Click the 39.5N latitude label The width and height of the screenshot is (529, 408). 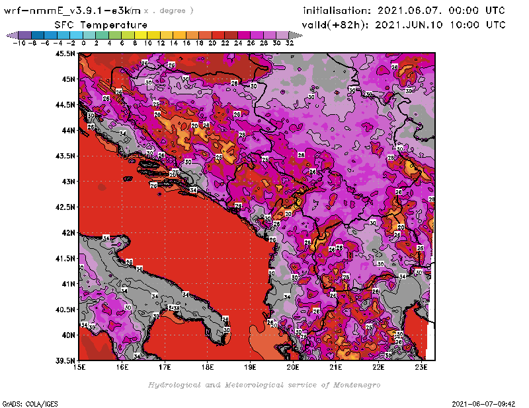[x=65, y=361]
